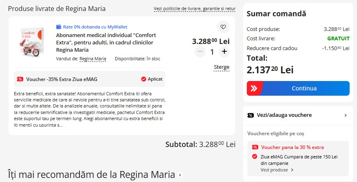357x182 pixels.
Task: Click the info icon beside recommendations heading
Action: click(x=180, y=175)
